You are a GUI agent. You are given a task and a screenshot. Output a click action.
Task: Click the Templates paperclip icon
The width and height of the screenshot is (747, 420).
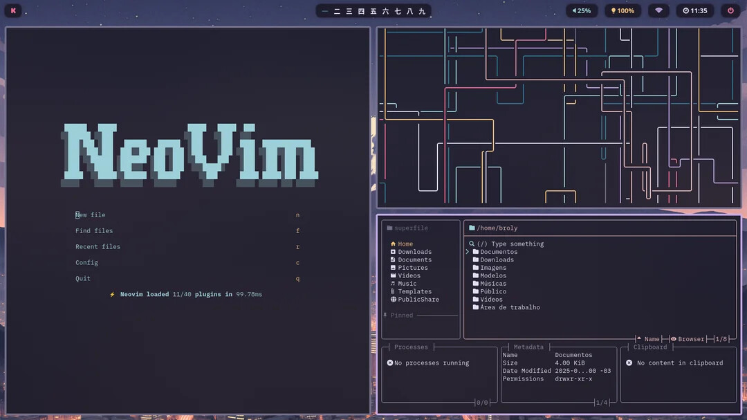point(393,292)
